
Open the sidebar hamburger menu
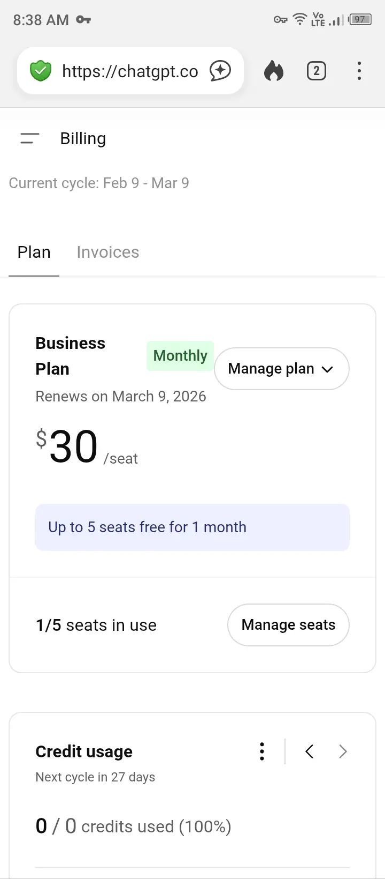tap(29, 138)
